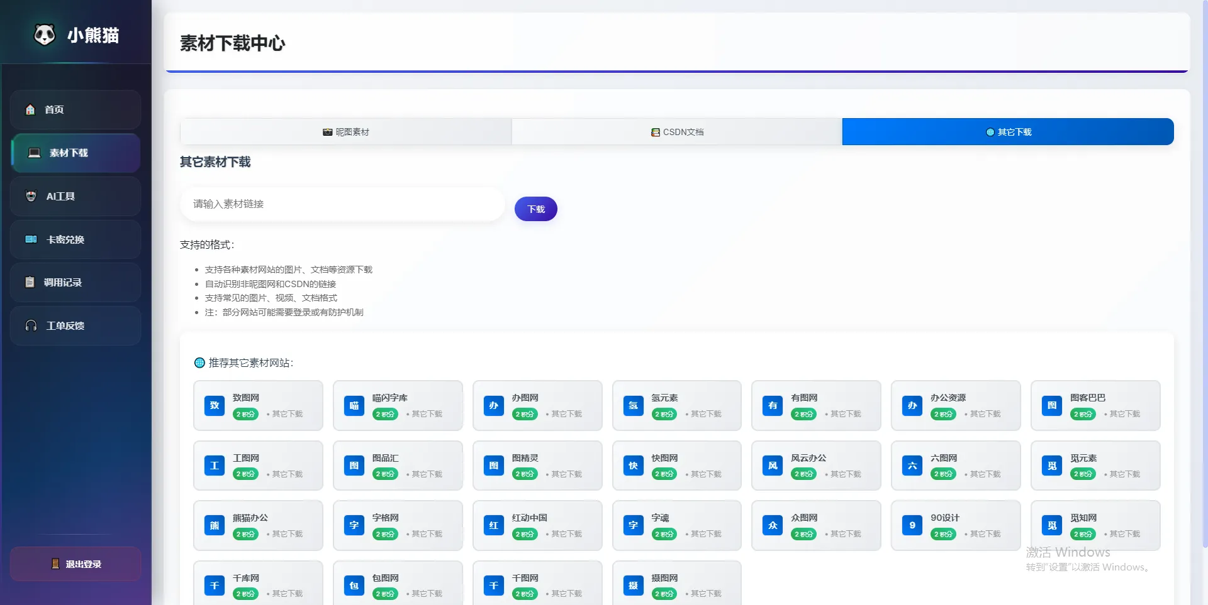Click the 风云办公 site icon

[773, 466]
